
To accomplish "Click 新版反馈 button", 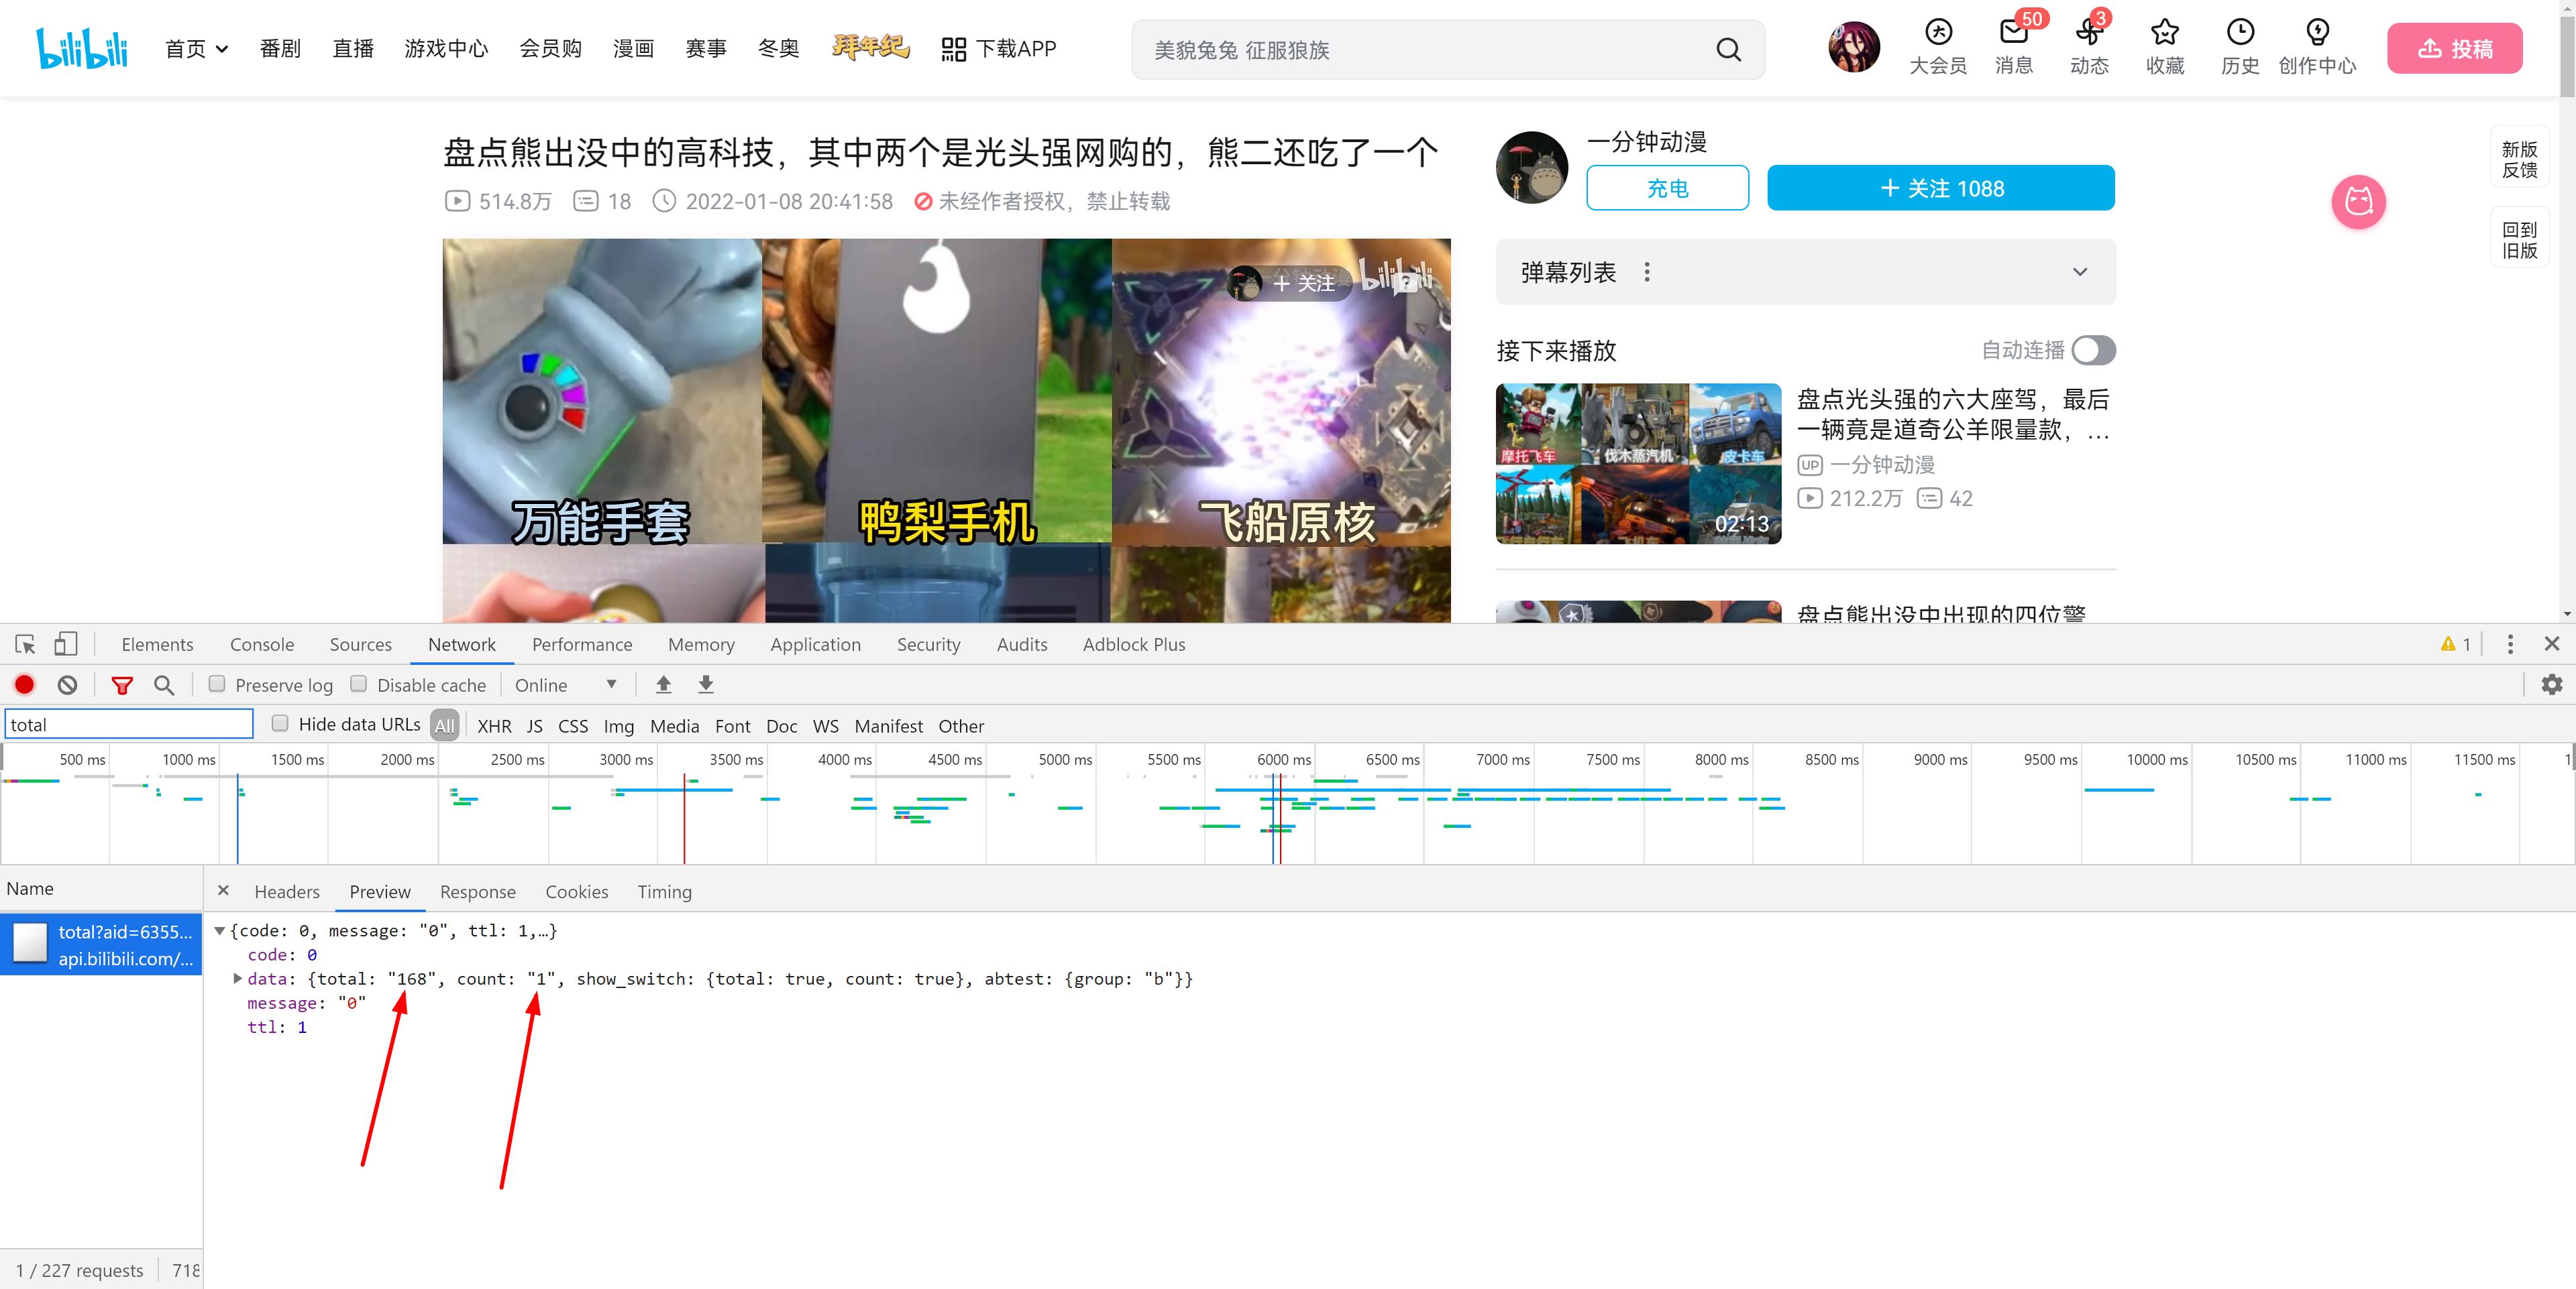I will point(2519,159).
